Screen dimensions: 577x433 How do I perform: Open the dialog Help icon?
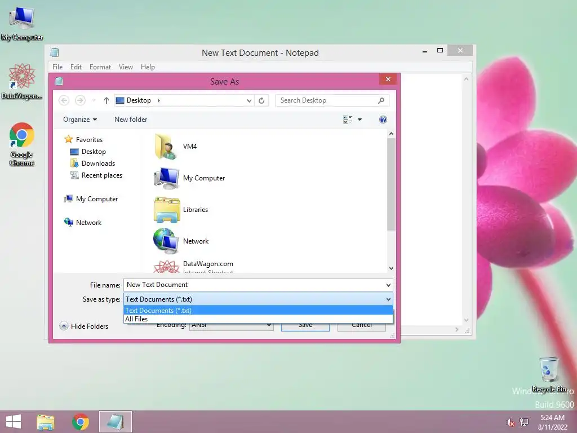pyautogui.click(x=383, y=120)
